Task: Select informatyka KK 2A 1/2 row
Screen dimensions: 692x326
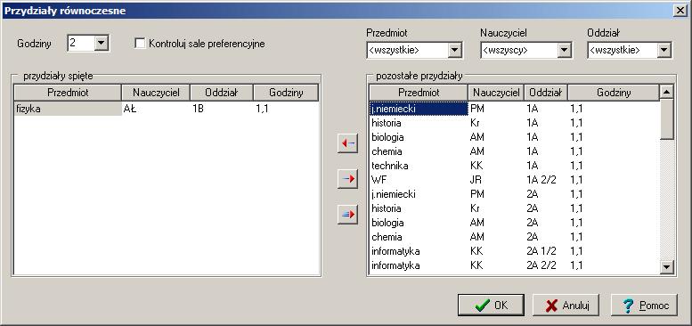Action: 514,251
